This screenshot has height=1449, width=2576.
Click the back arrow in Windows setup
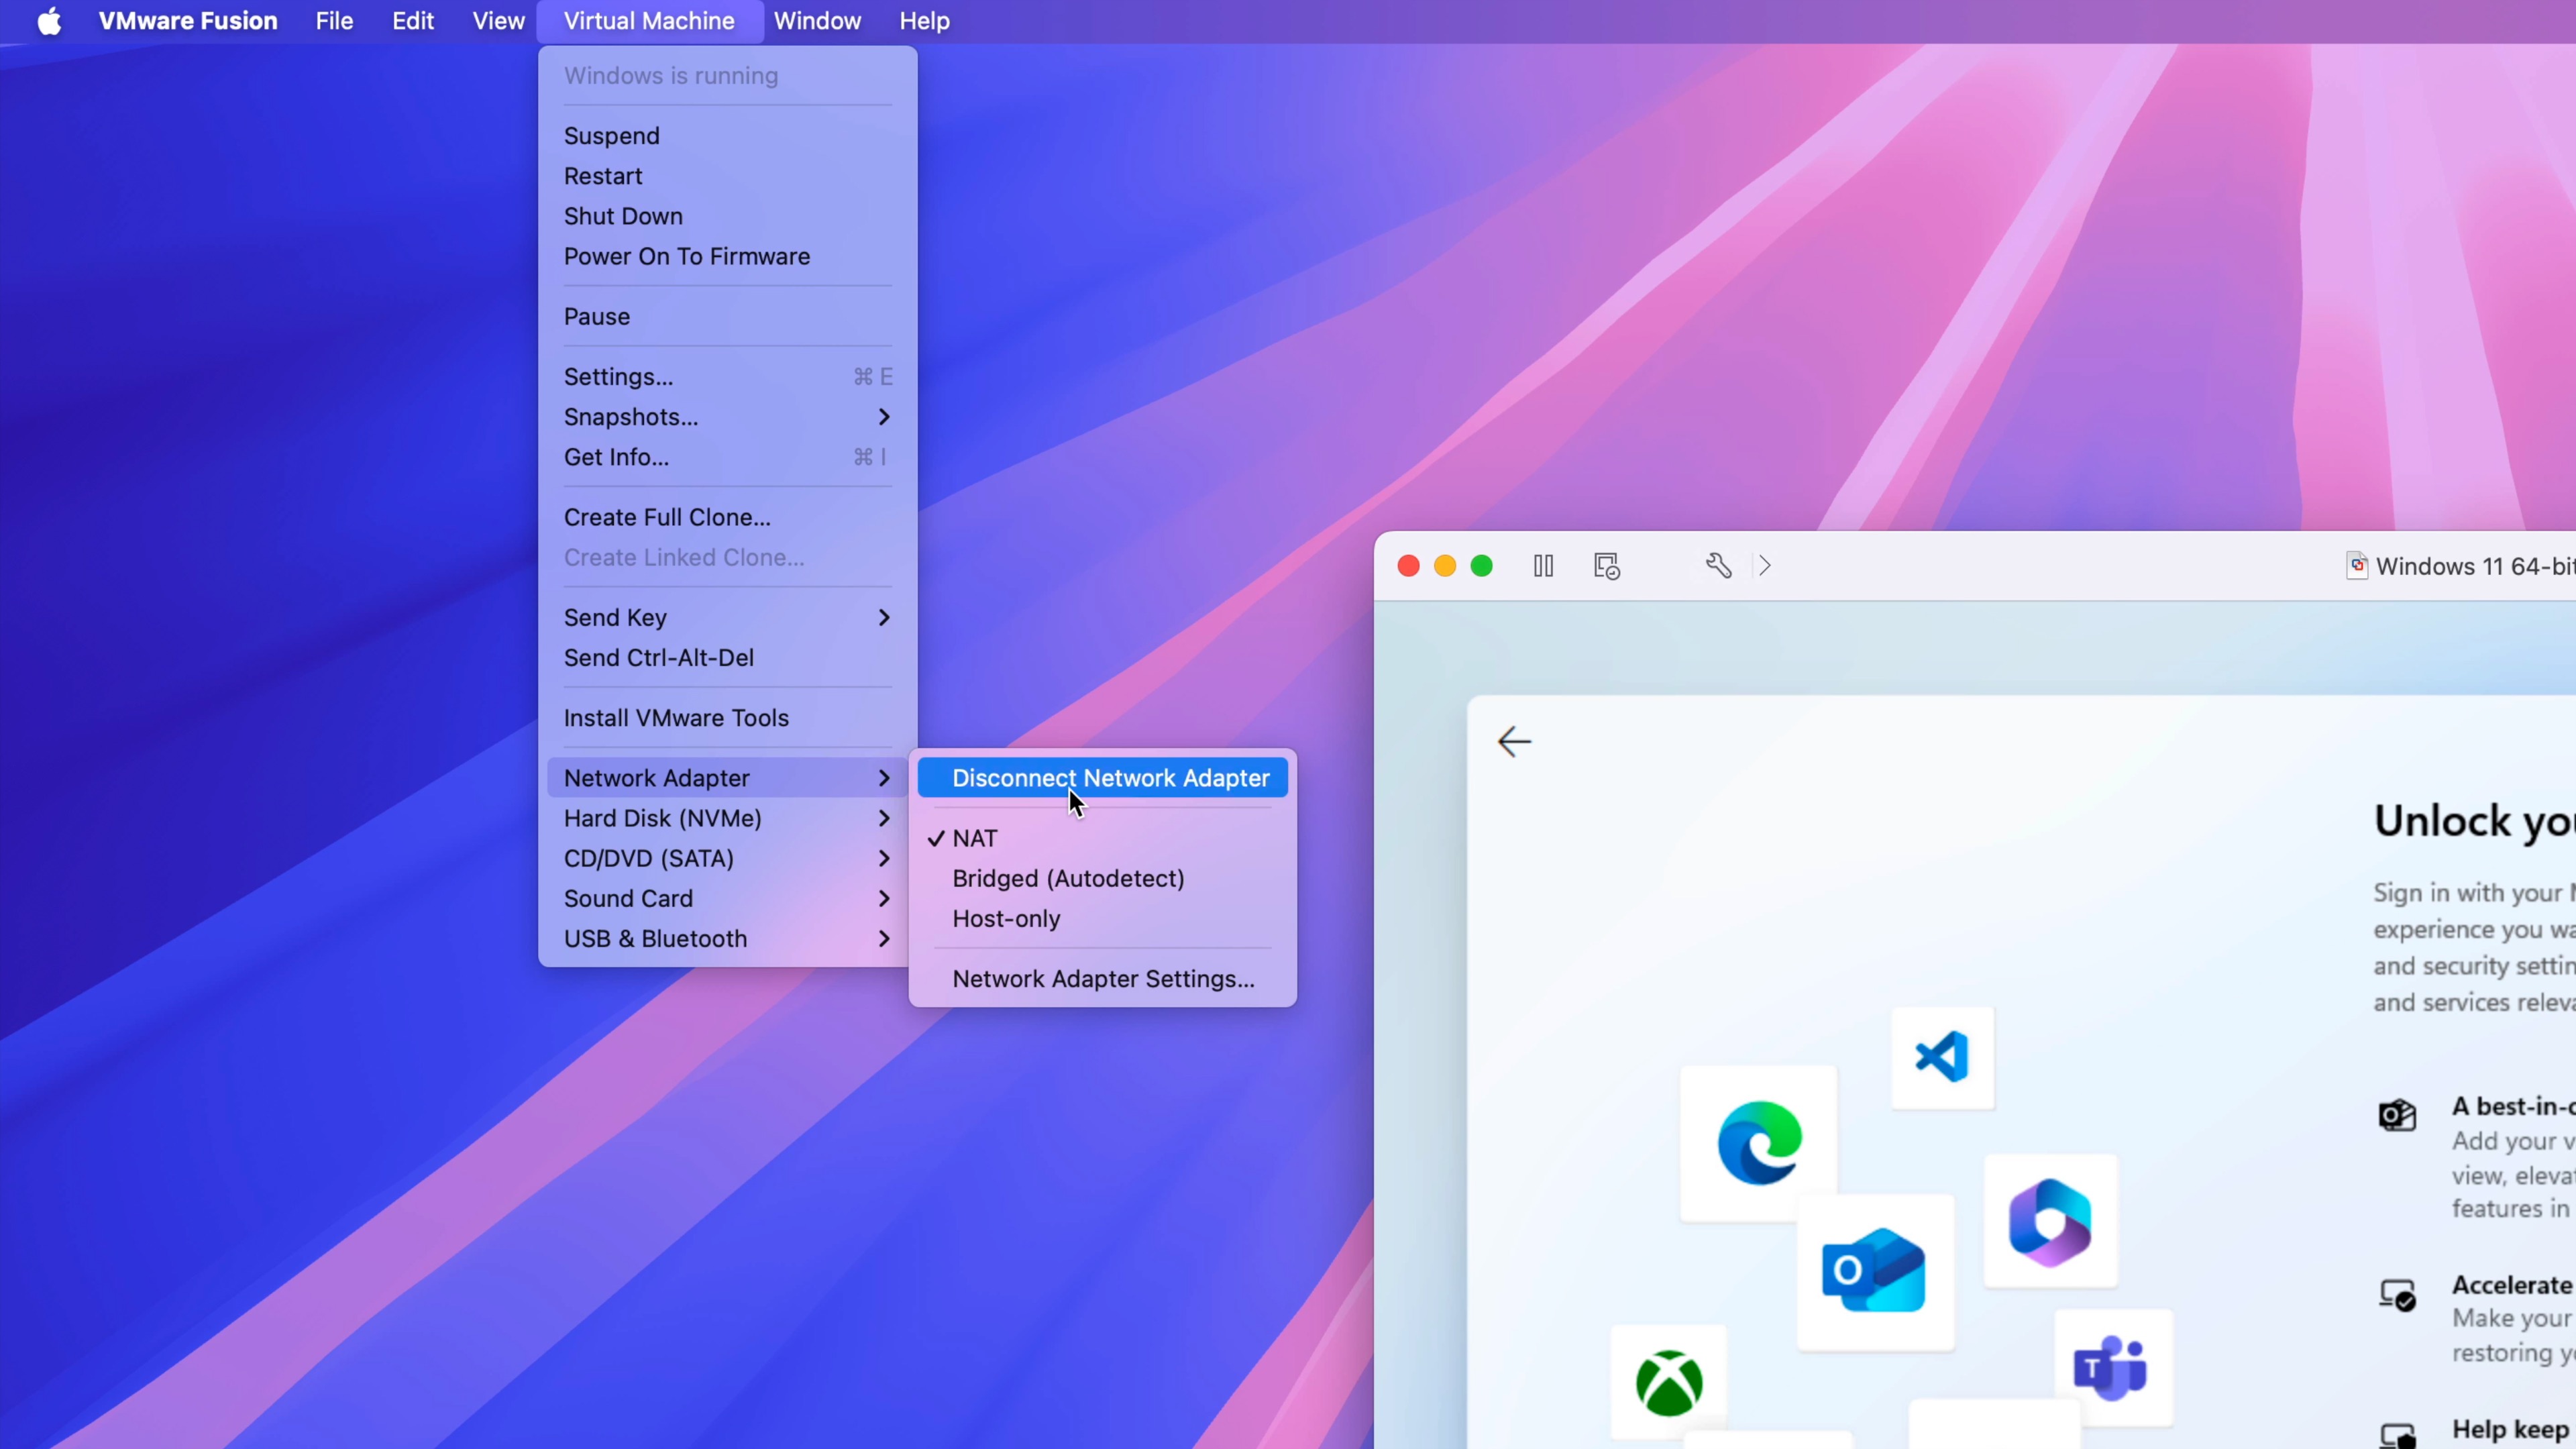[1513, 741]
